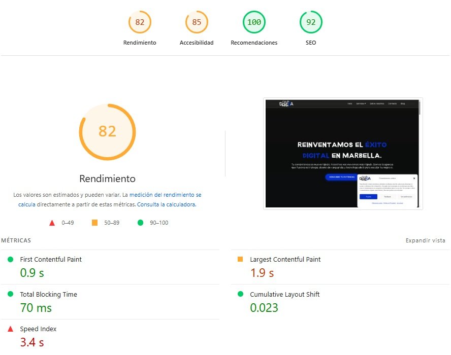
Task: Click the Largest Contentful Paint value 1.9 s
Action: [x=262, y=273]
